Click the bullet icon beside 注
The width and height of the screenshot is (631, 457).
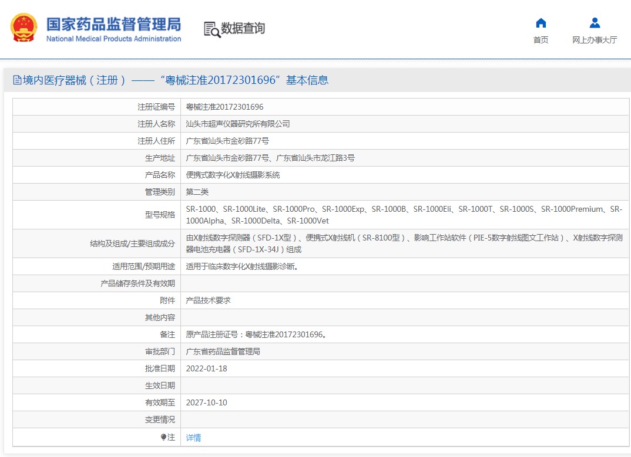coord(163,438)
